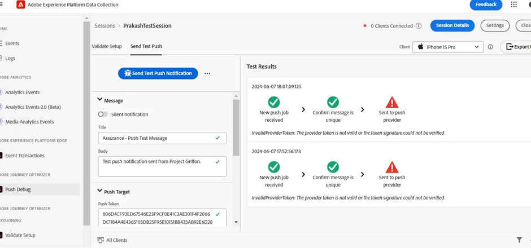Open Media Analytics Events in sidebar
Image resolution: width=531 pixels, height=248 pixels.
pyautogui.click(x=29, y=122)
